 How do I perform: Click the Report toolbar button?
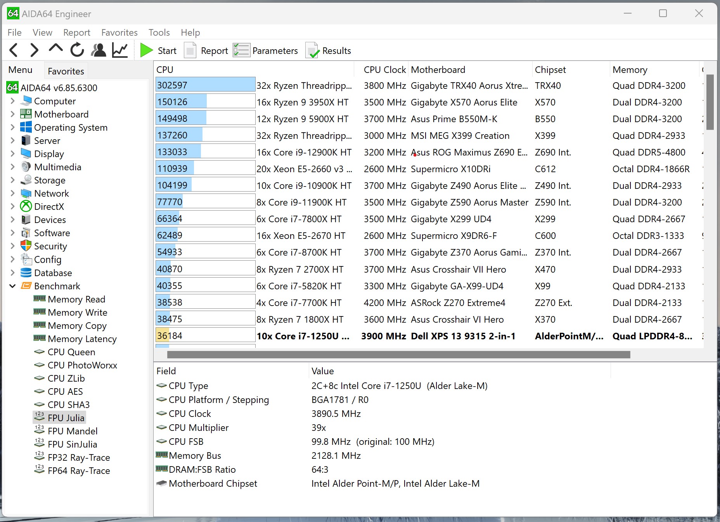tap(206, 50)
